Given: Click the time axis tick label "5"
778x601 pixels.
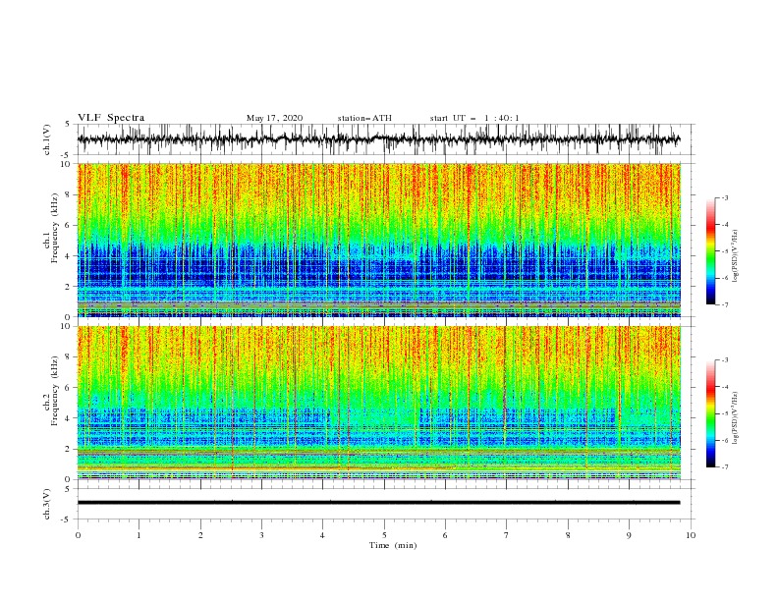Looking at the screenshot, I should (x=384, y=535).
